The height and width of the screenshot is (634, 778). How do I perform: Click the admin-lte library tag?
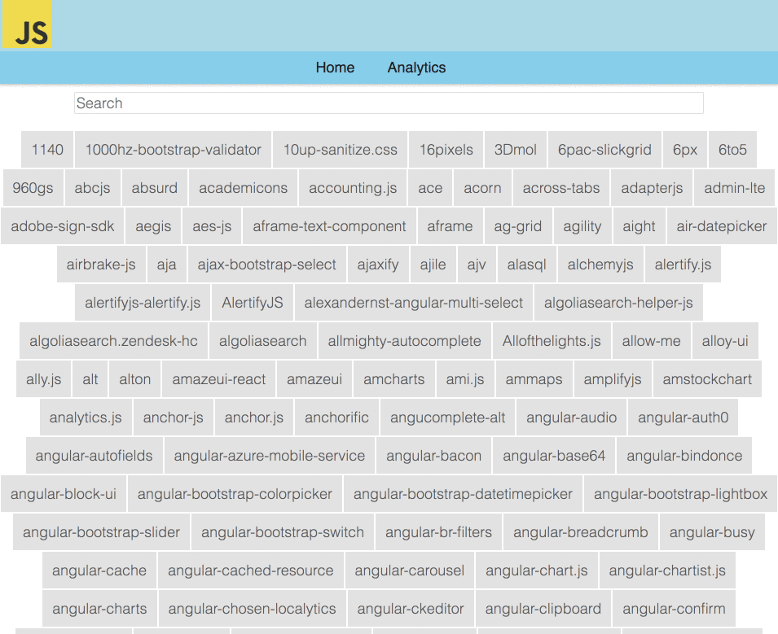pos(734,188)
